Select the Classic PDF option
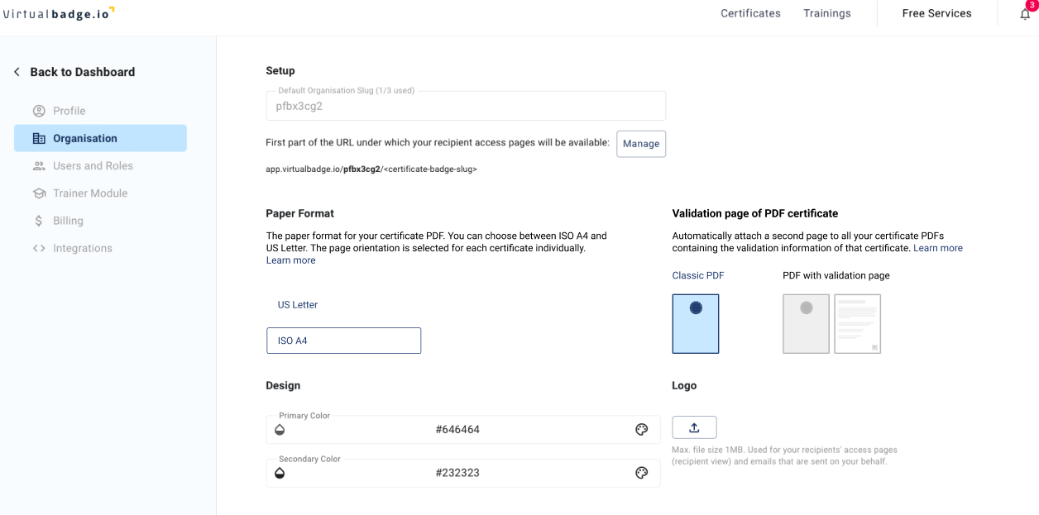The width and height of the screenshot is (1039, 515). pos(695,323)
